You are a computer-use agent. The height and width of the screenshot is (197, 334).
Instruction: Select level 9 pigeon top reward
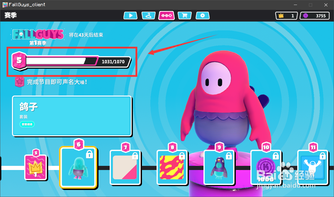coord(219,167)
